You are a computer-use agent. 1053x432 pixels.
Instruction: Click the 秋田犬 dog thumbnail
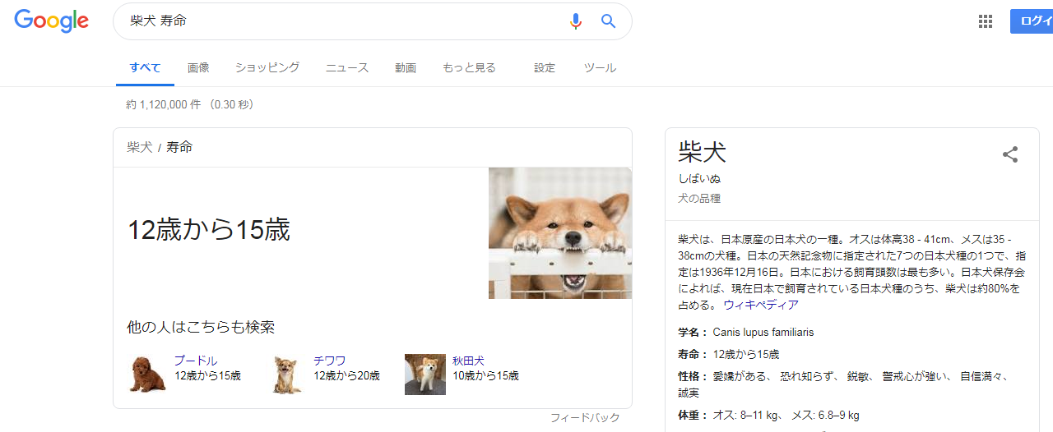[x=425, y=375]
